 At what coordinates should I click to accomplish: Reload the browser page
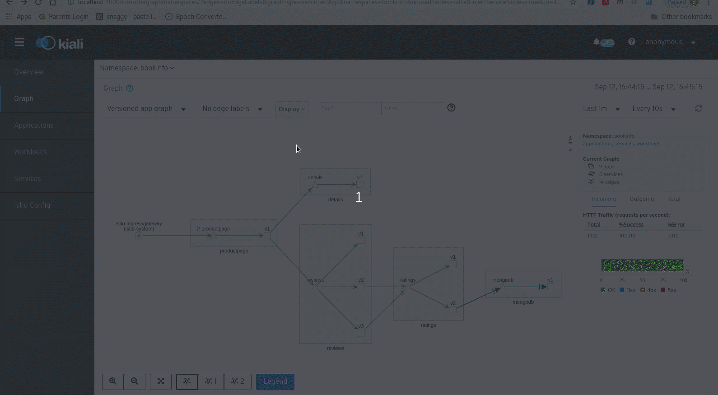tap(38, 2)
